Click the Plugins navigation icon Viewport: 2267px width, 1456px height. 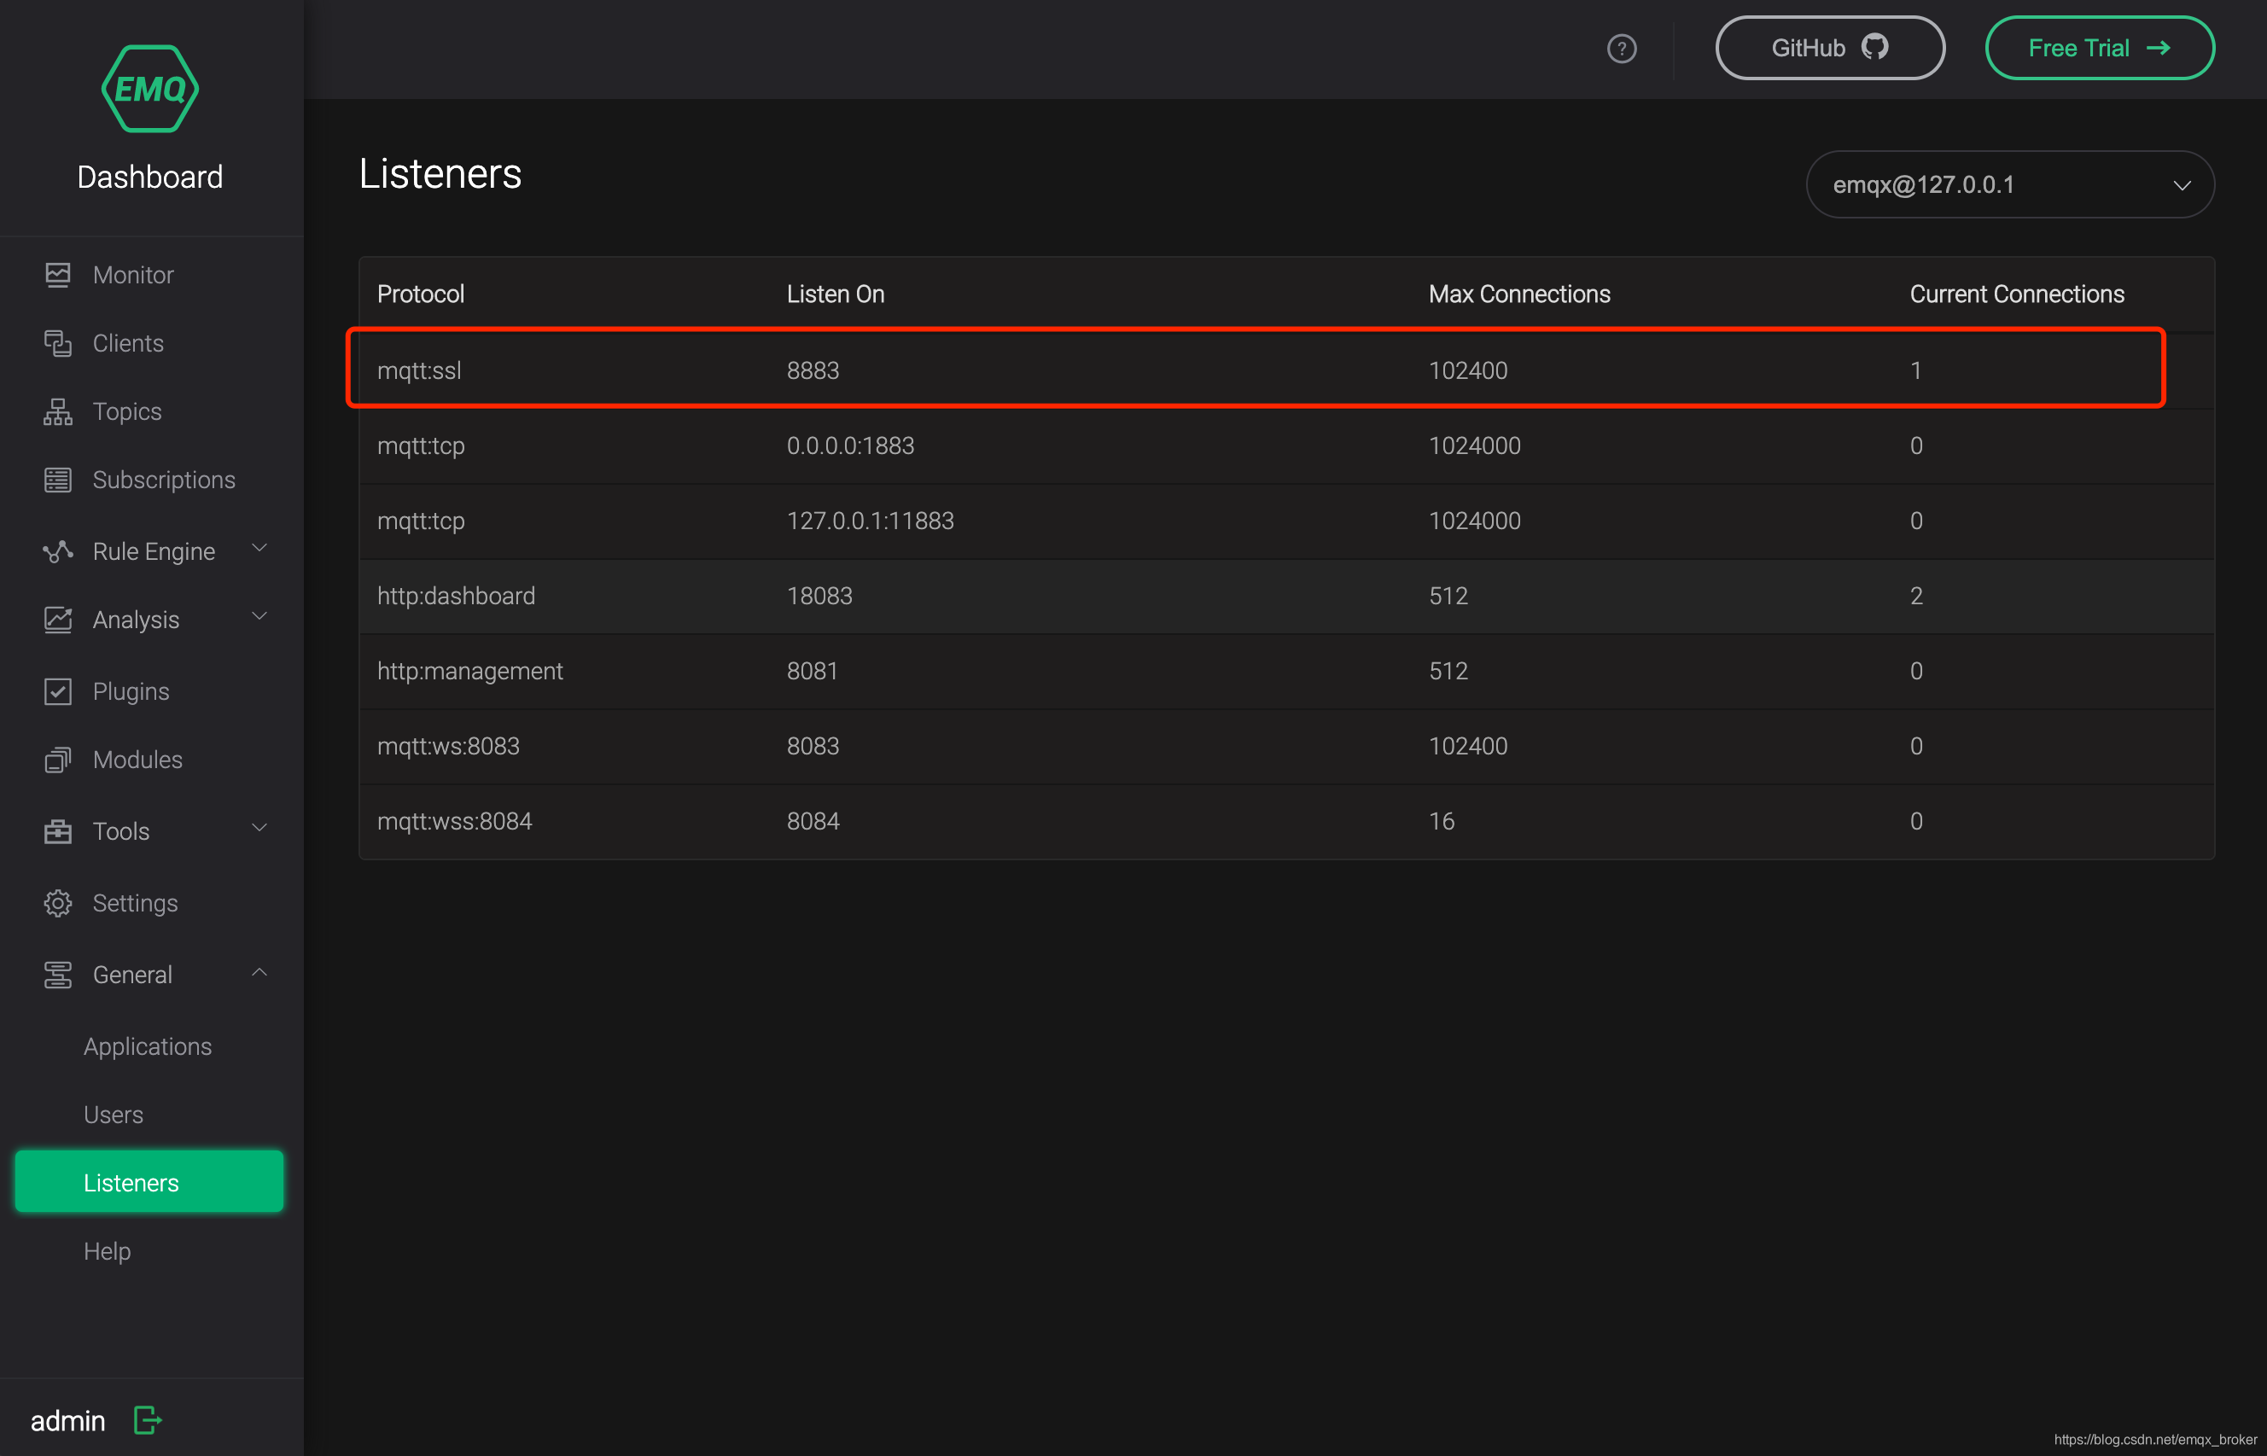[x=56, y=690]
